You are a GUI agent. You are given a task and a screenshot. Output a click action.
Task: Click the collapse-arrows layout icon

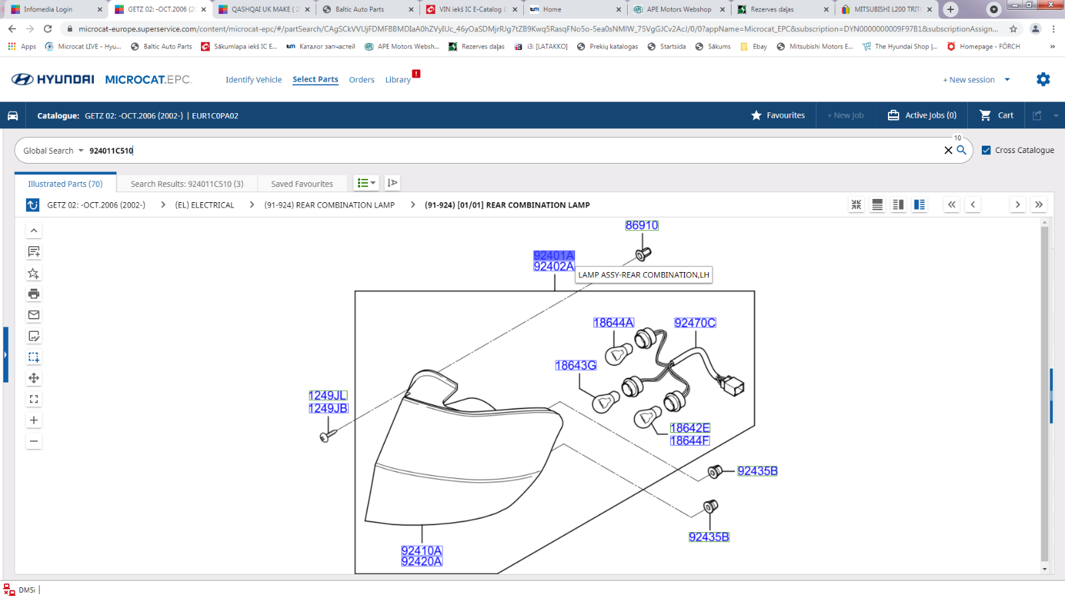click(x=857, y=205)
